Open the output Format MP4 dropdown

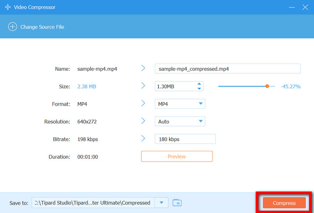[201, 104]
